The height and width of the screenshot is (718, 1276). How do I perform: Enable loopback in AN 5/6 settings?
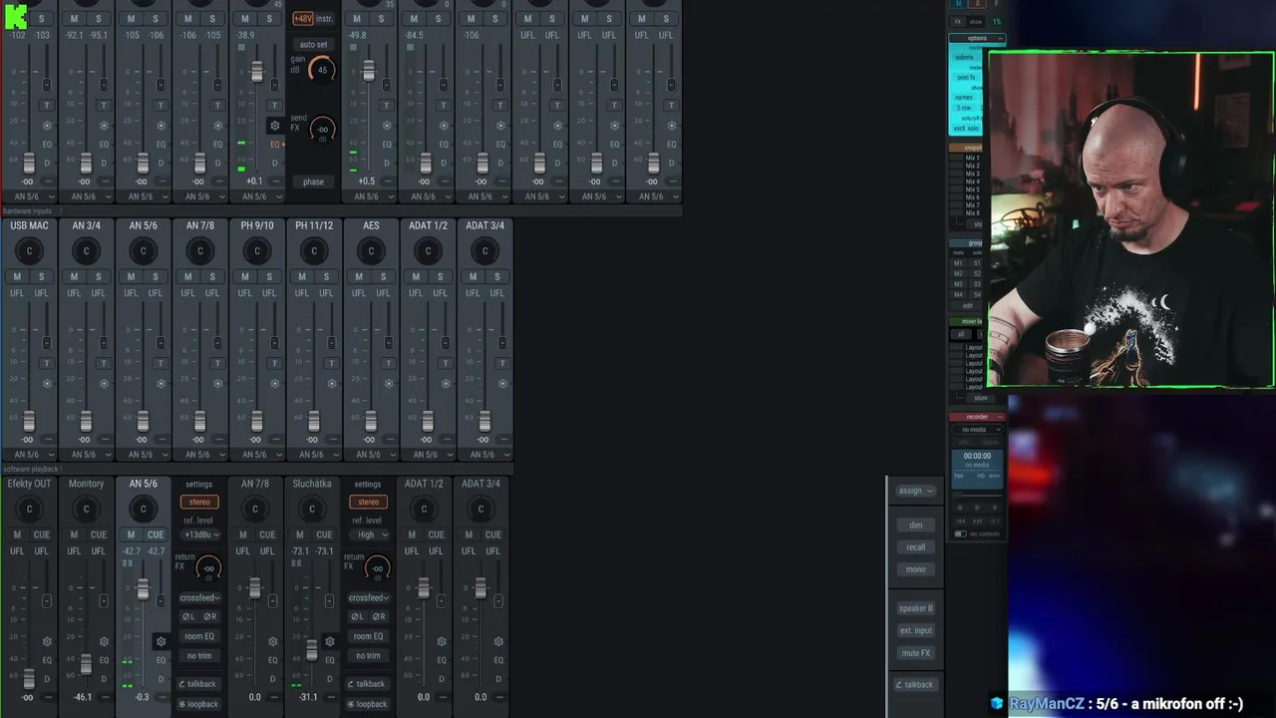(x=198, y=704)
